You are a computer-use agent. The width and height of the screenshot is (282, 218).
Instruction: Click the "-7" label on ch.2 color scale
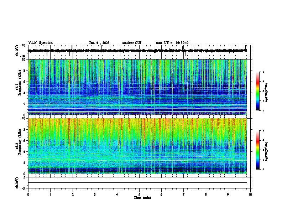pos(262,169)
